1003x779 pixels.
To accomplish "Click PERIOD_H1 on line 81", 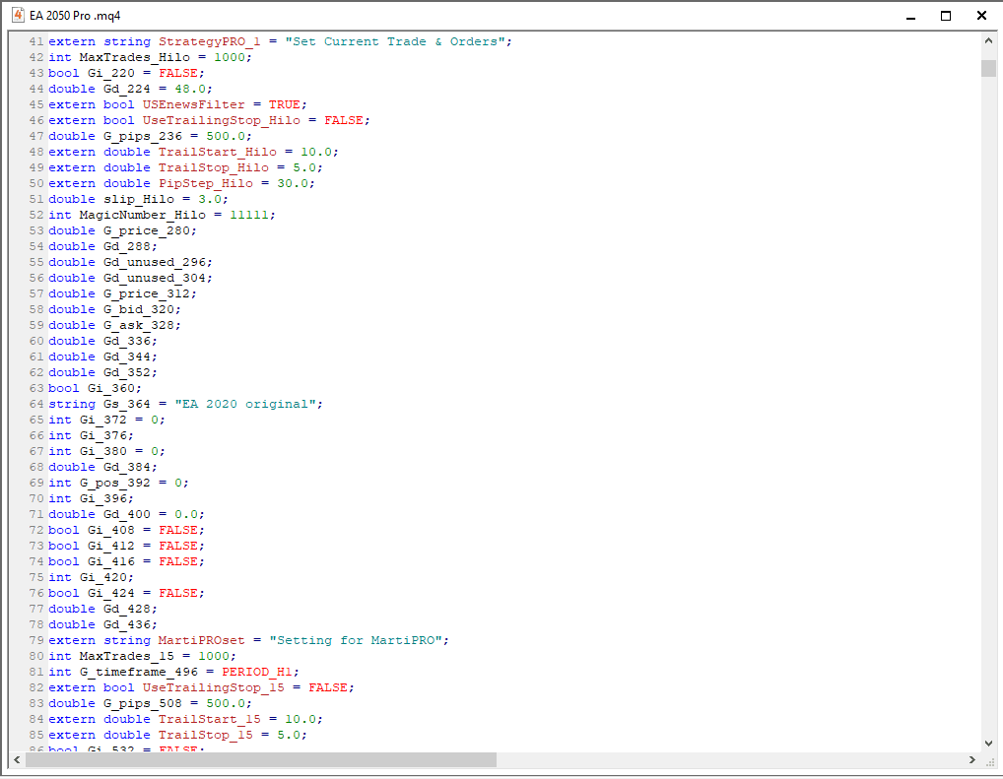I will pos(257,673).
